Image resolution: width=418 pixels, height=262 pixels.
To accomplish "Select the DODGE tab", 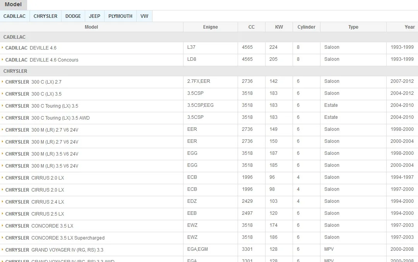I will 73,16.
